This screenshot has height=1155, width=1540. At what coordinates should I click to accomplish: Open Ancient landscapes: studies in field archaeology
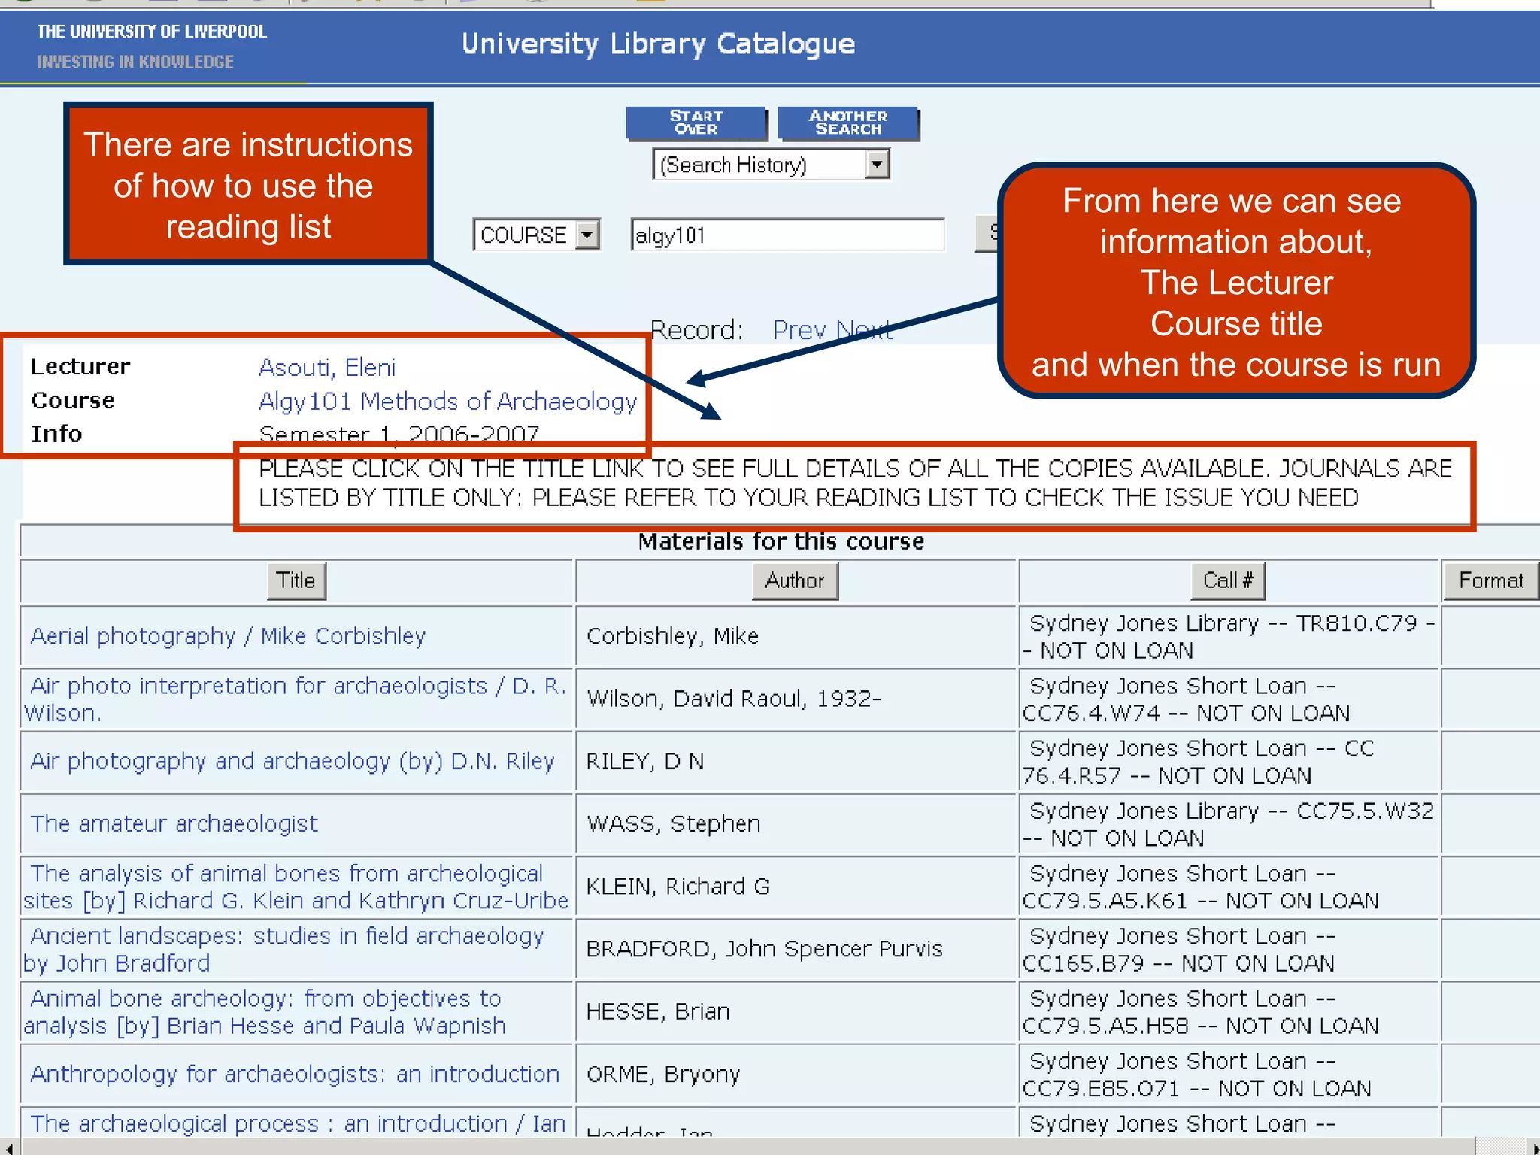(x=283, y=949)
